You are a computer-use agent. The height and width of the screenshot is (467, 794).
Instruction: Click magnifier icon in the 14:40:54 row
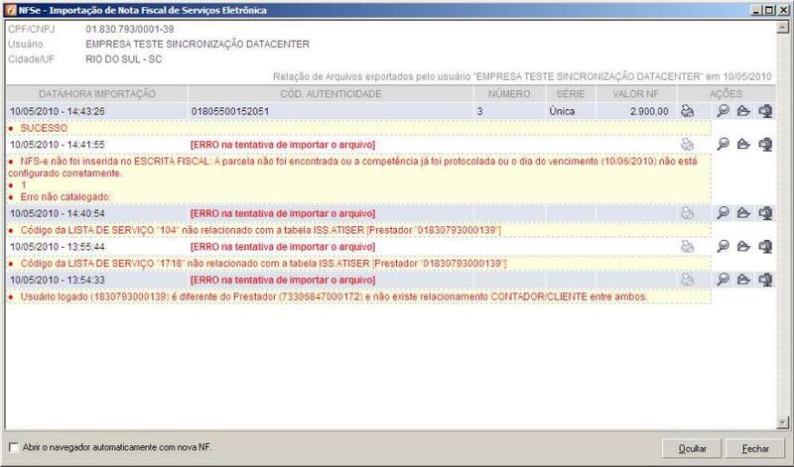point(724,213)
